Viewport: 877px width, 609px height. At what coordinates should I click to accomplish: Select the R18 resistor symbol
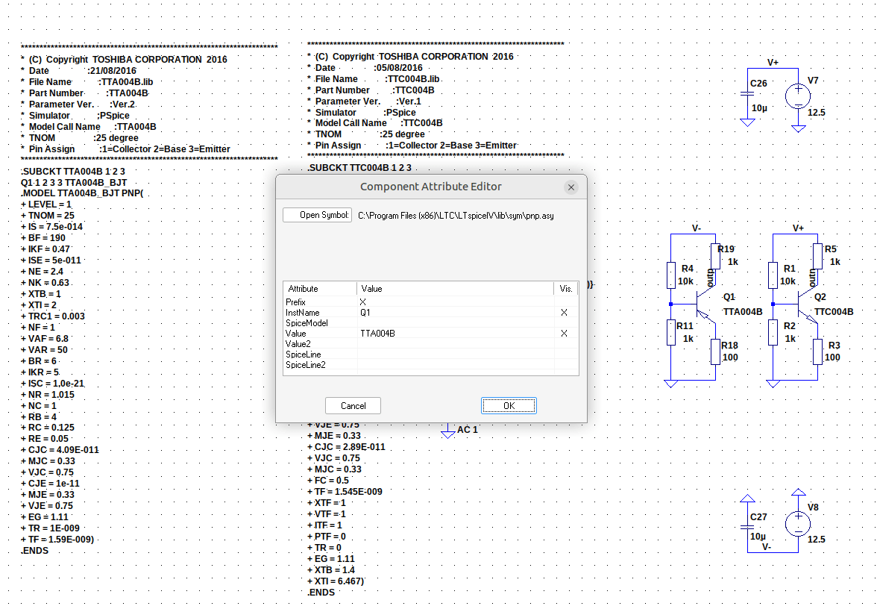coord(715,352)
